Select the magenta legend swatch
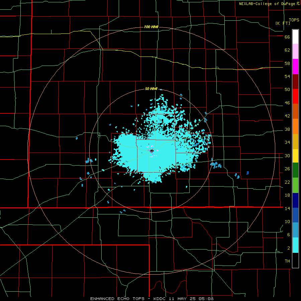 (x=295, y=67)
